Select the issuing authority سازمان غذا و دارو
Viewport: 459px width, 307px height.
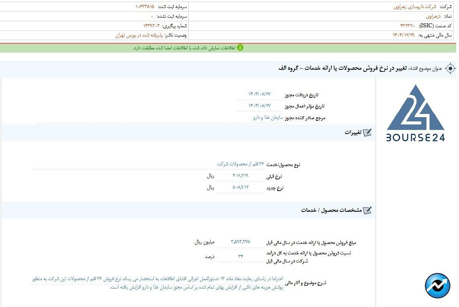268,118
